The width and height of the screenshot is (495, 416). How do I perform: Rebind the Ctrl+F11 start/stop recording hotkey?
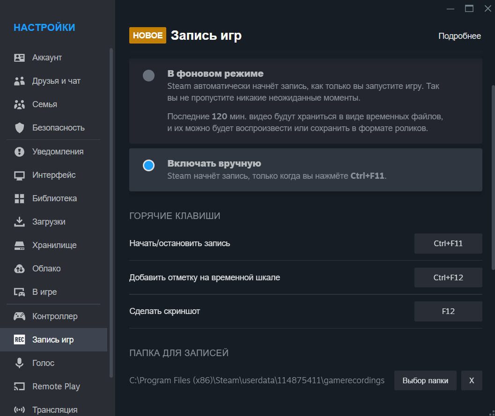click(448, 243)
